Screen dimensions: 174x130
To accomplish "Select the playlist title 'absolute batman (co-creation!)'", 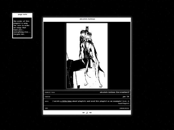I will point(114,92).
